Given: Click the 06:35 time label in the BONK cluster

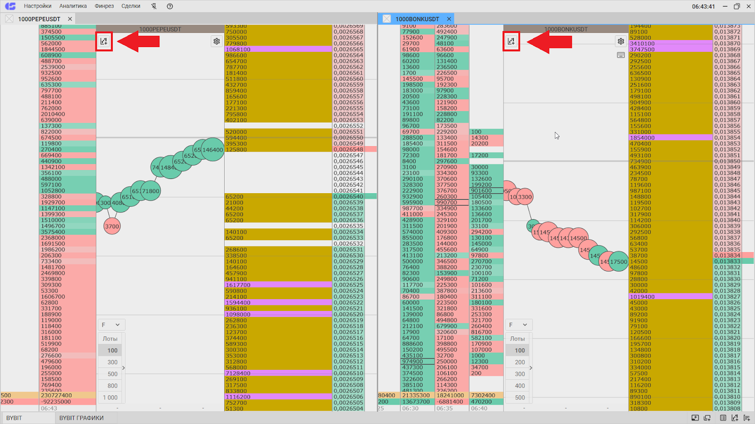Looking at the screenshot, I should point(445,408).
